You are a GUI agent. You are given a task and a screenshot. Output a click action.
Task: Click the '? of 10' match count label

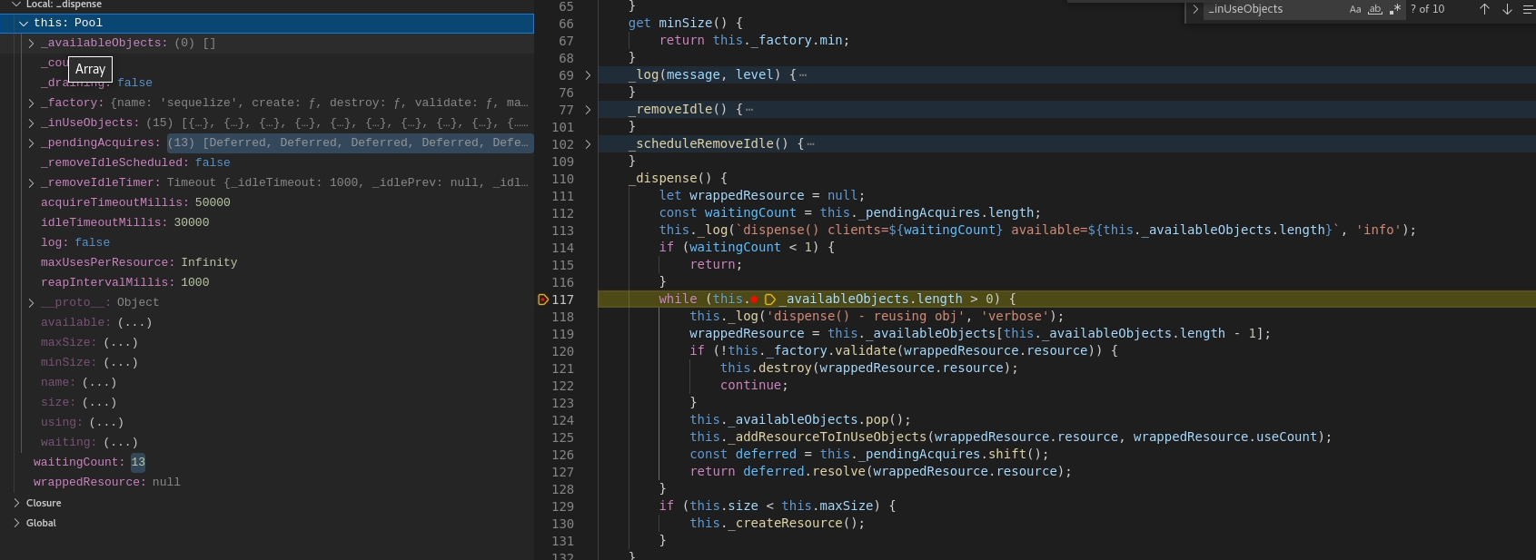coord(1428,9)
